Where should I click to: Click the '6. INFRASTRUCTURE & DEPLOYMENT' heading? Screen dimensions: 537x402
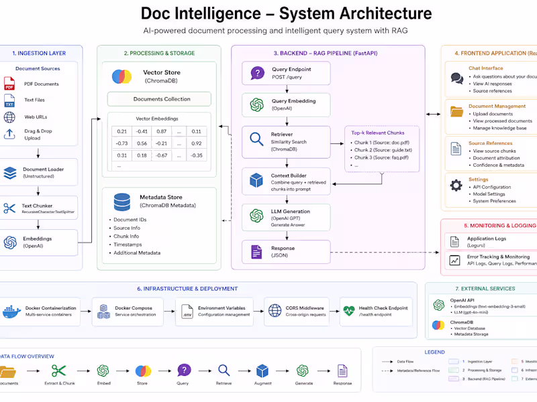click(187, 289)
